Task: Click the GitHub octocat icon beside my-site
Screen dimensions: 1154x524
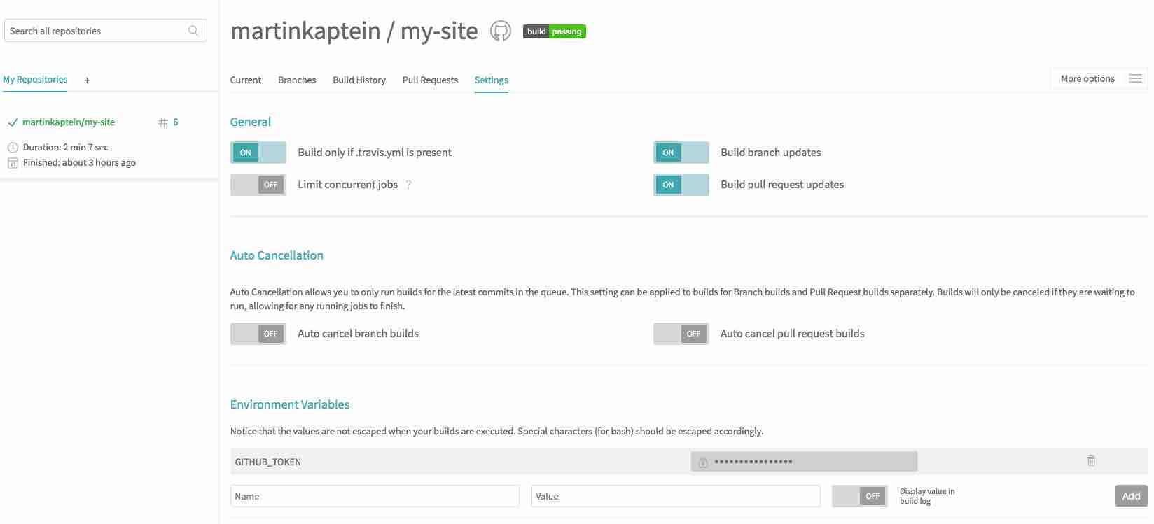Action: pos(500,31)
